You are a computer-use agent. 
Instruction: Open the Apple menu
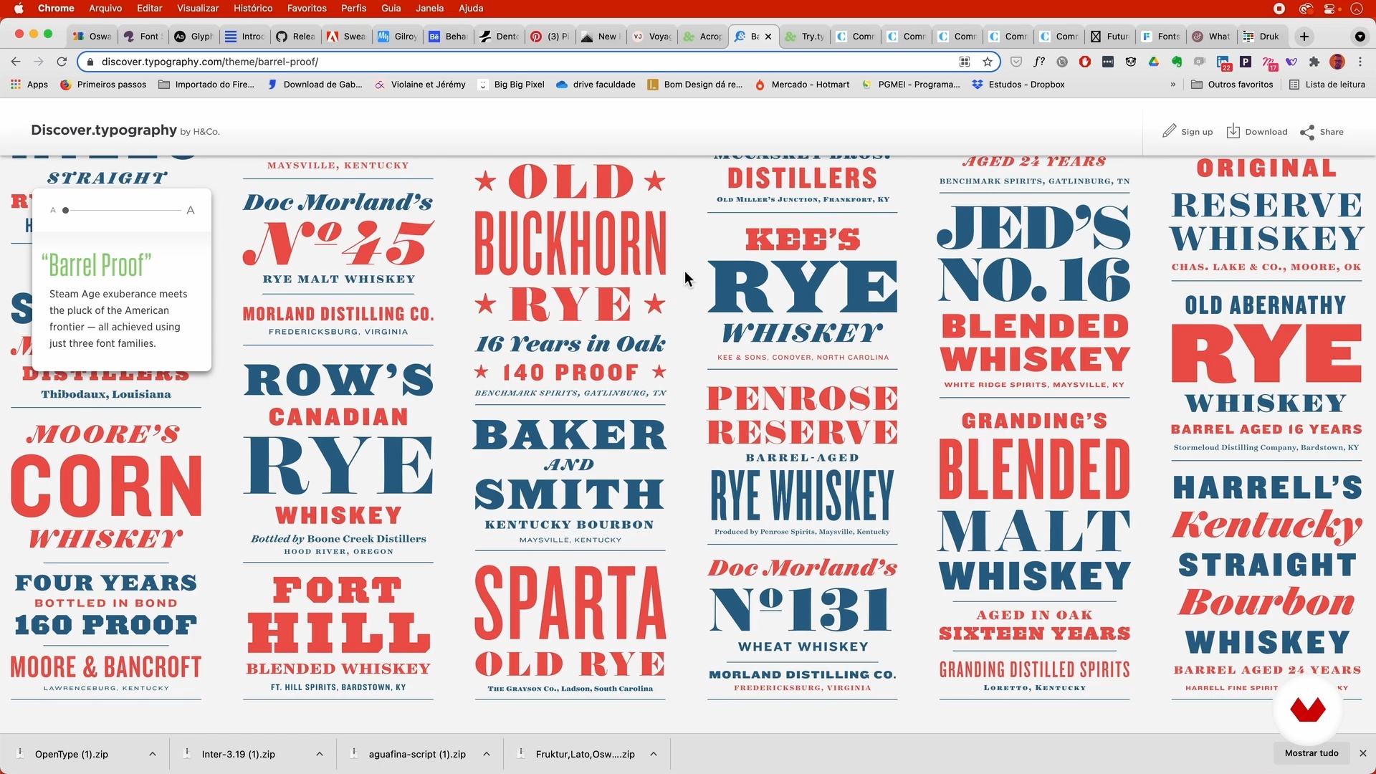19,9
